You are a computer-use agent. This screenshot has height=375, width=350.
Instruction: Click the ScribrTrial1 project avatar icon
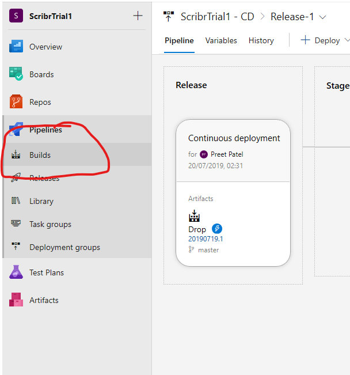pos(16,16)
